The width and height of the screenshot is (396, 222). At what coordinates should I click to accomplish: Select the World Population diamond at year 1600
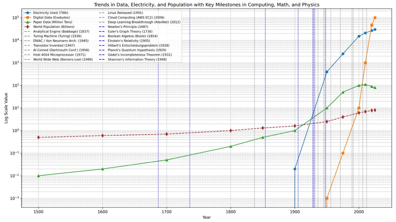102,135
